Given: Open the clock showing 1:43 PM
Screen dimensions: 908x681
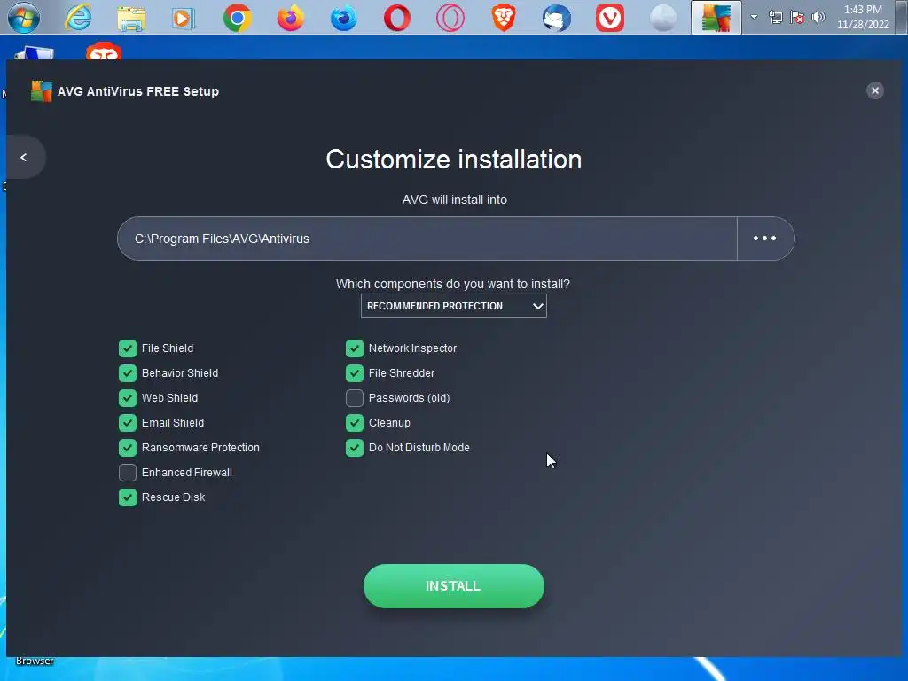Looking at the screenshot, I should point(863,18).
